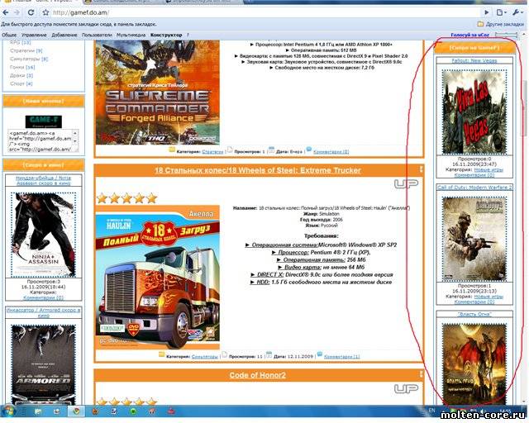
Task: Click folder category icon under 18 Wheels
Action: [162, 354]
